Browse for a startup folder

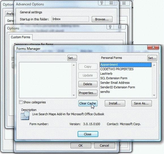pyautogui.click(x=102, y=19)
